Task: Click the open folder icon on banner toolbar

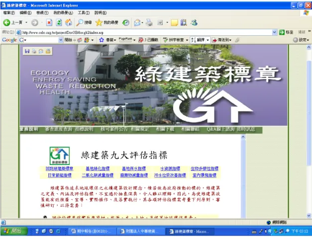Action: point(48,51)
